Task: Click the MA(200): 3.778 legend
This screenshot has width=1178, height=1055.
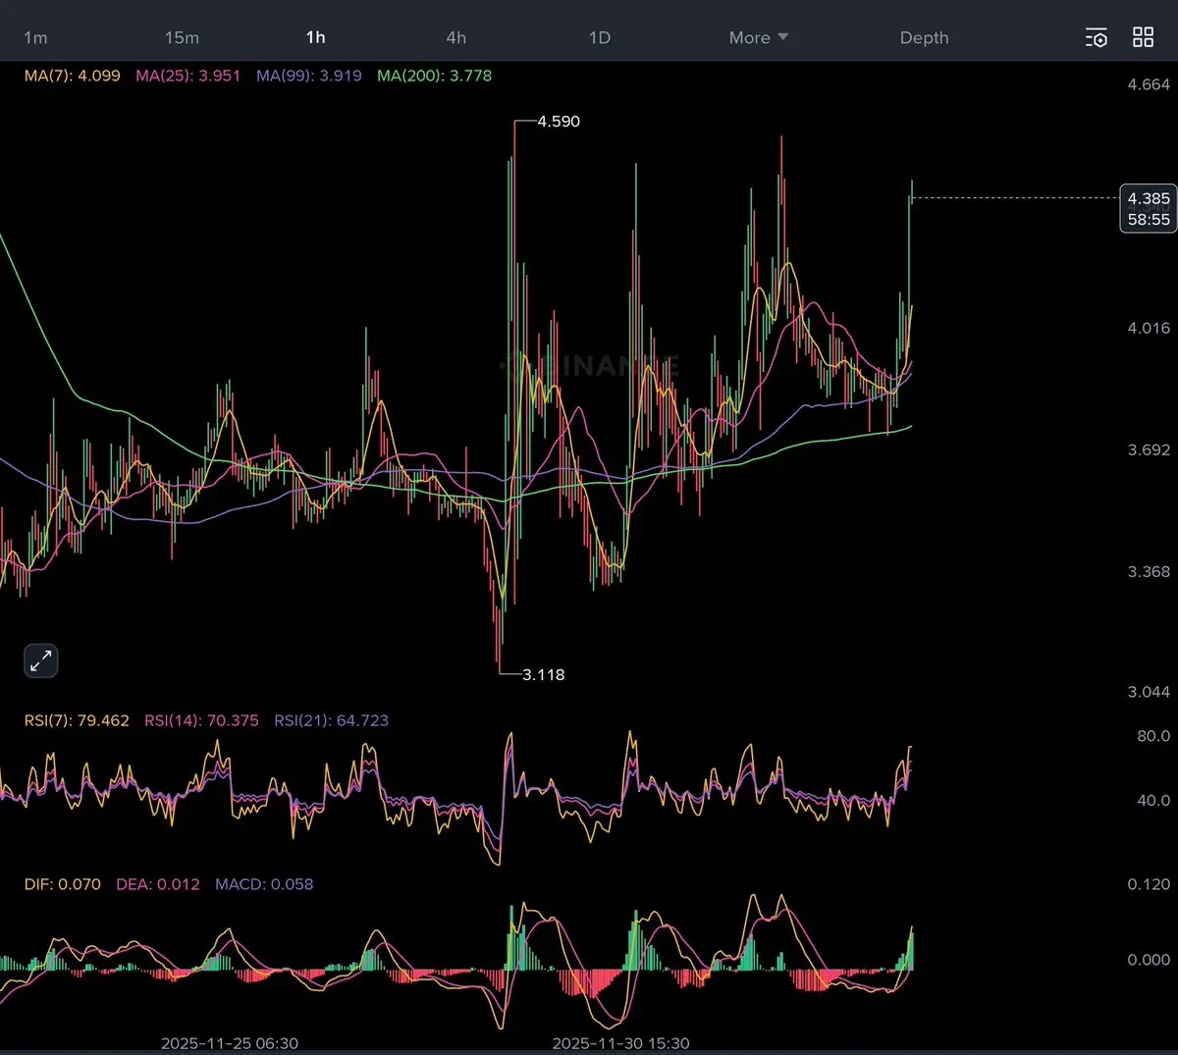Action: point(434,76)
